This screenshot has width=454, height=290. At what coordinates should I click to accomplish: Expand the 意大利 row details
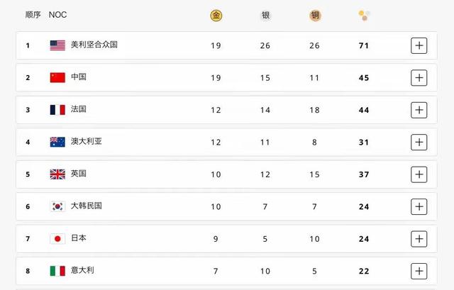(419, 271)
